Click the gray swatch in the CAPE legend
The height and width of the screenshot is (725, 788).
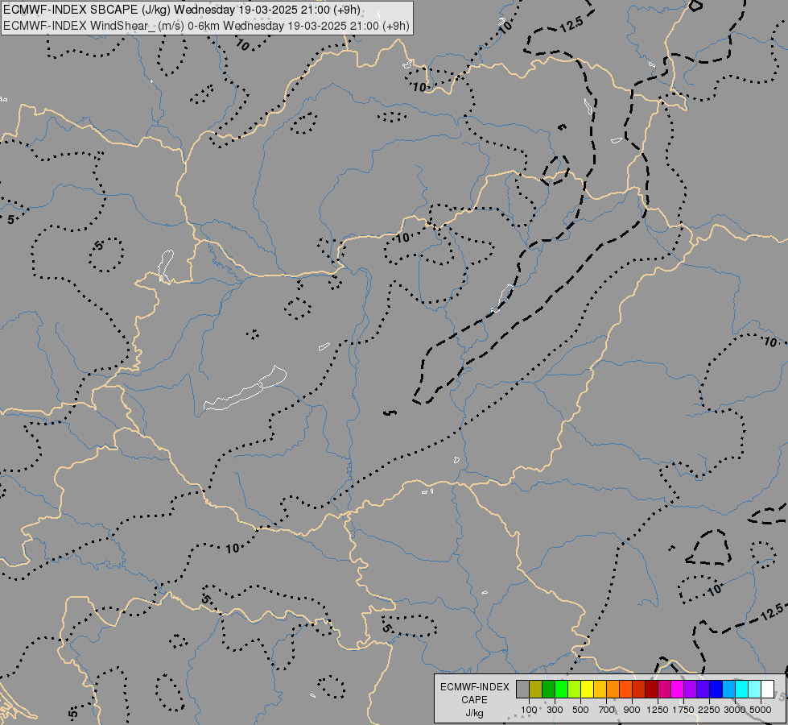pyautogui.click(x=522, y=689)
